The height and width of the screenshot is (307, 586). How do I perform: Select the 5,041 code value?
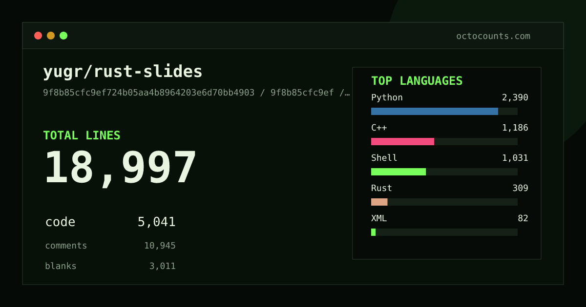click(x=156, y=222)
